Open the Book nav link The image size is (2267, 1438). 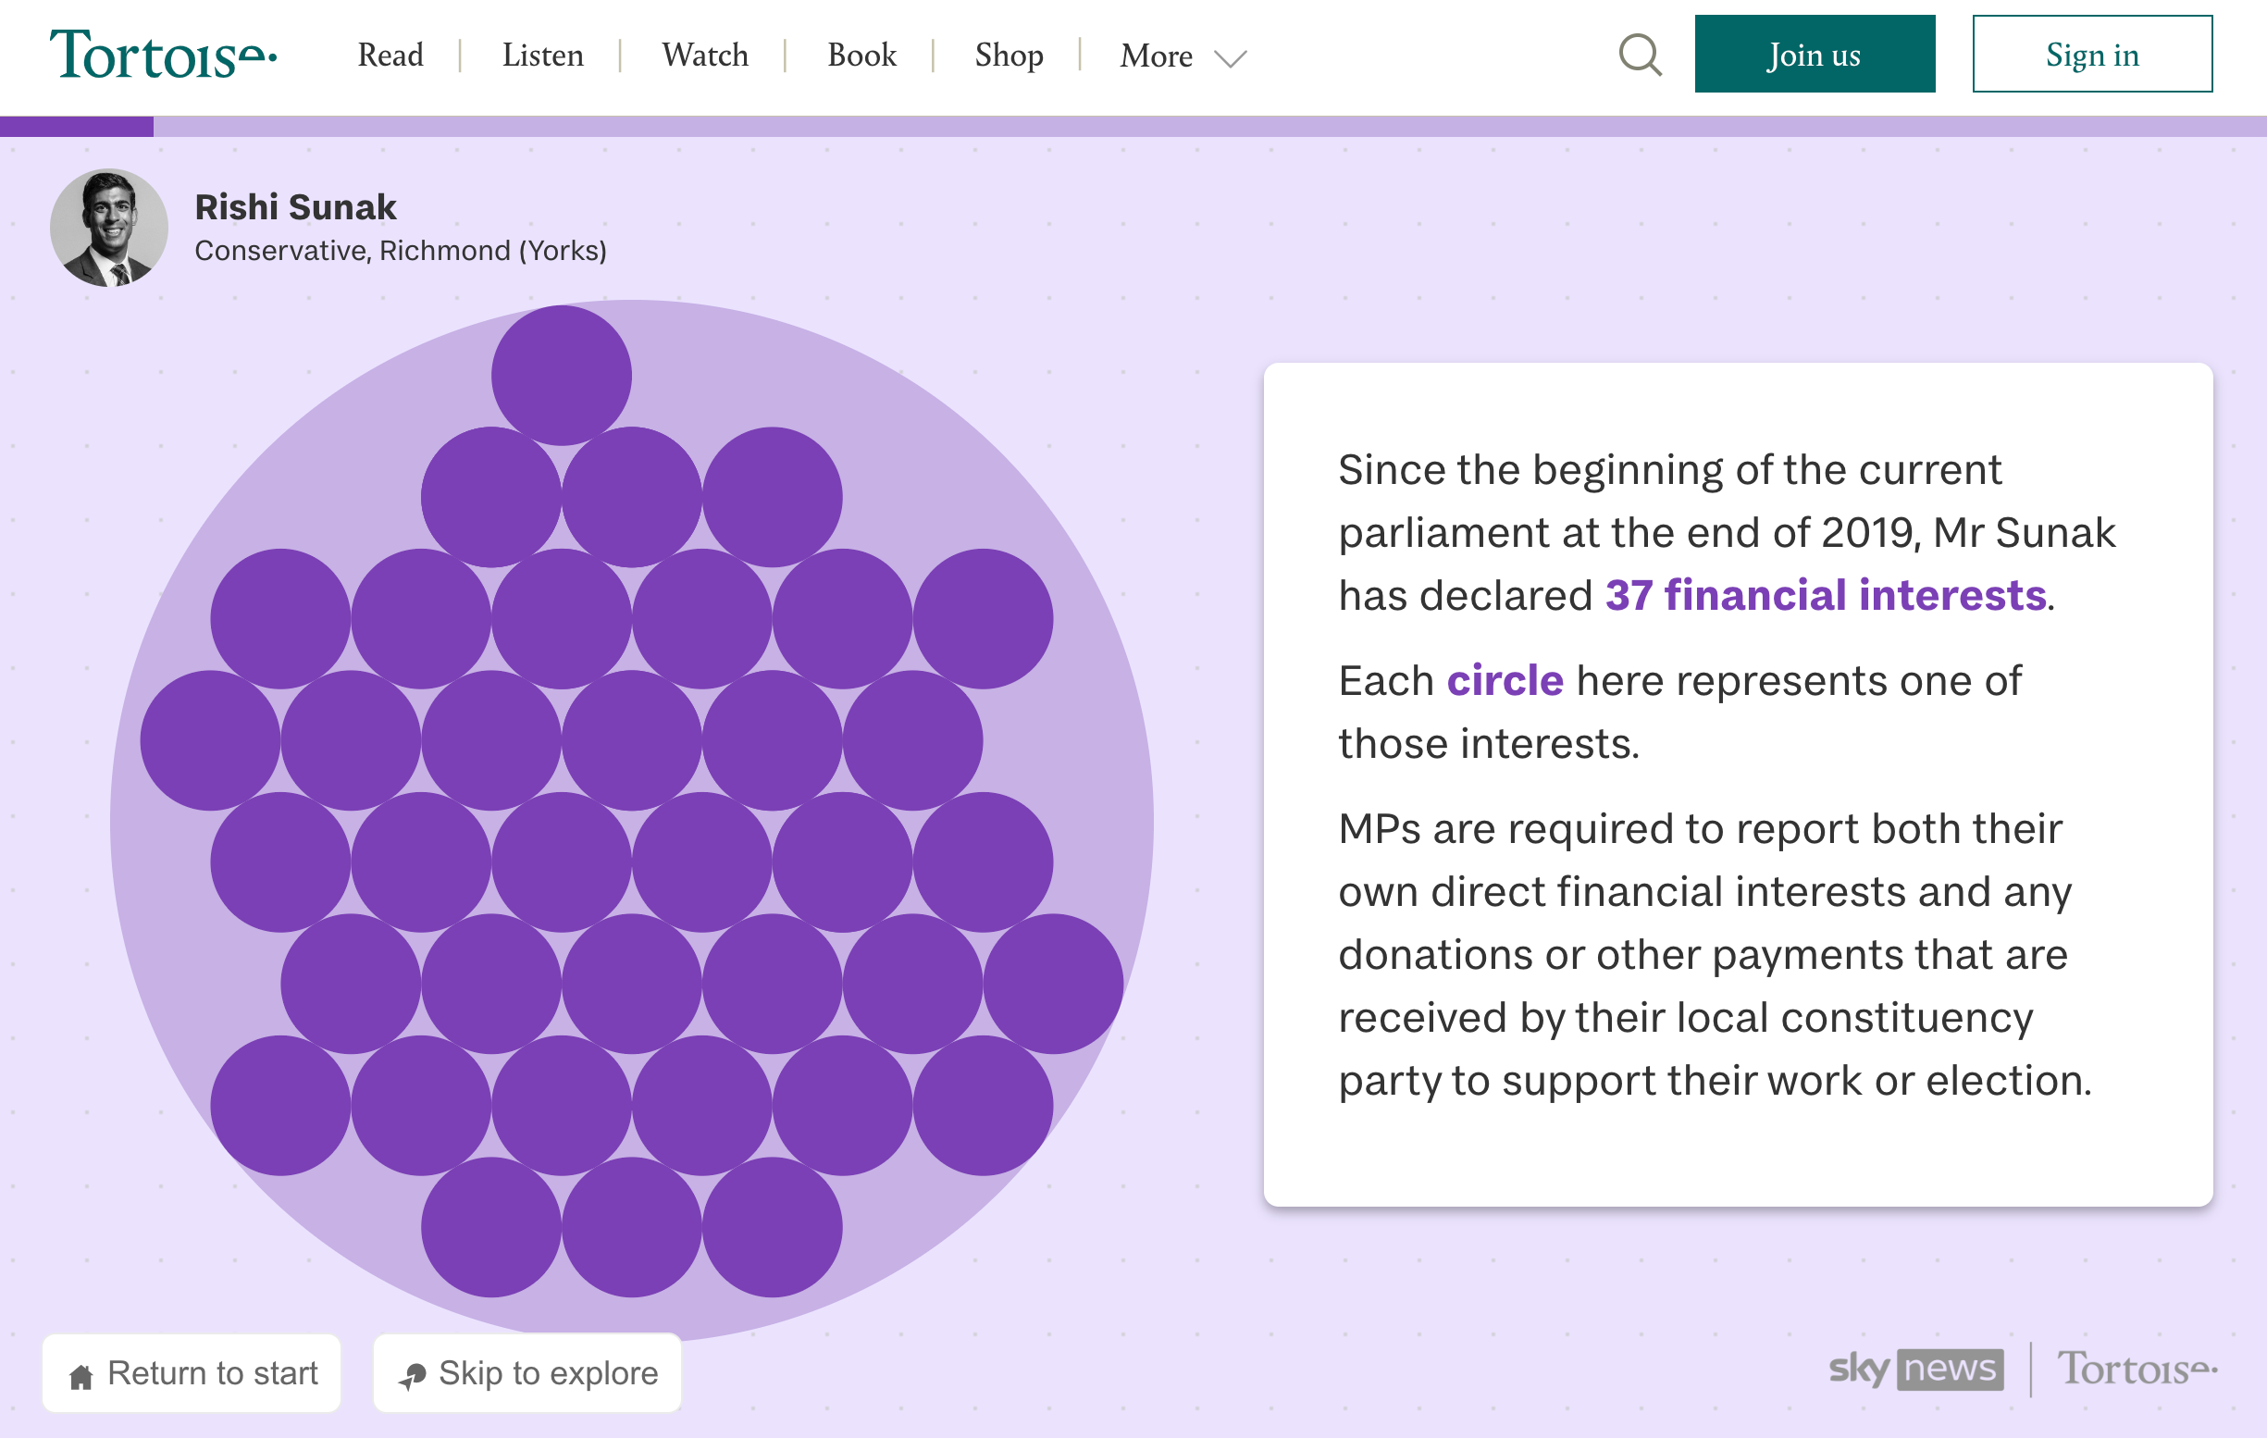(861, 55)
